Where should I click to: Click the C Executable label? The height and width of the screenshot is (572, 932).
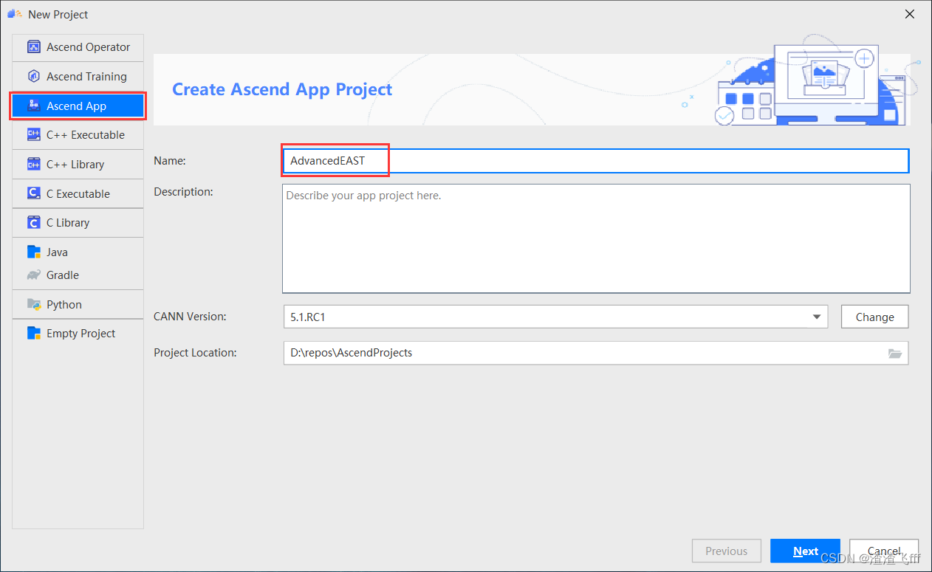tap(78, 193)
